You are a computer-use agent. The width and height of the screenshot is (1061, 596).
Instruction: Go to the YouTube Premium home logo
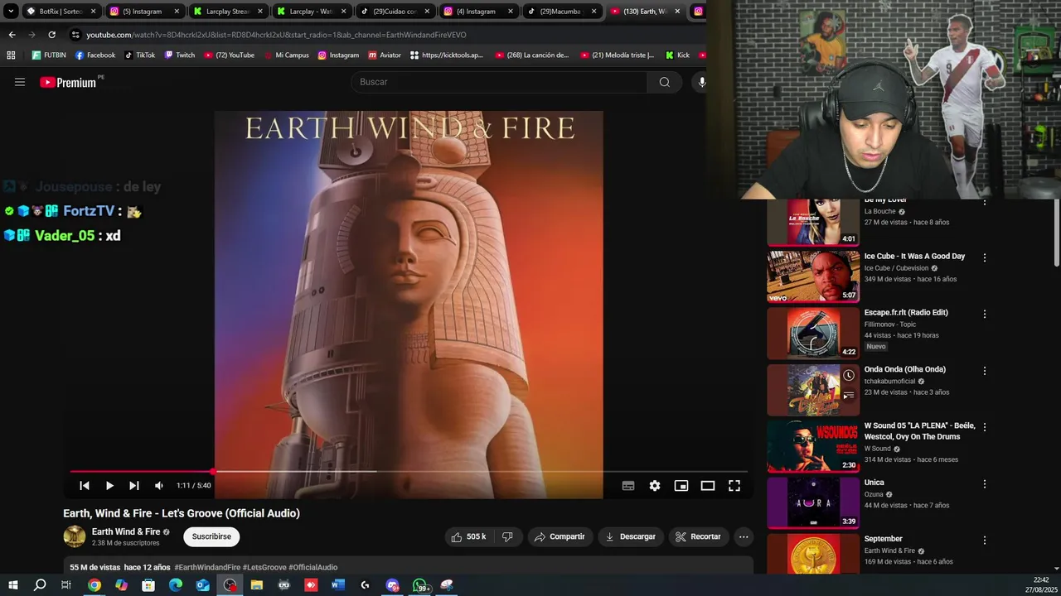click(70, 82)
